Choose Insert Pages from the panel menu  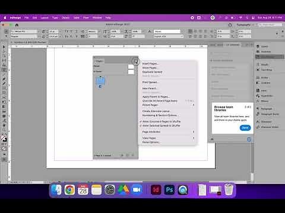point(151,64)
